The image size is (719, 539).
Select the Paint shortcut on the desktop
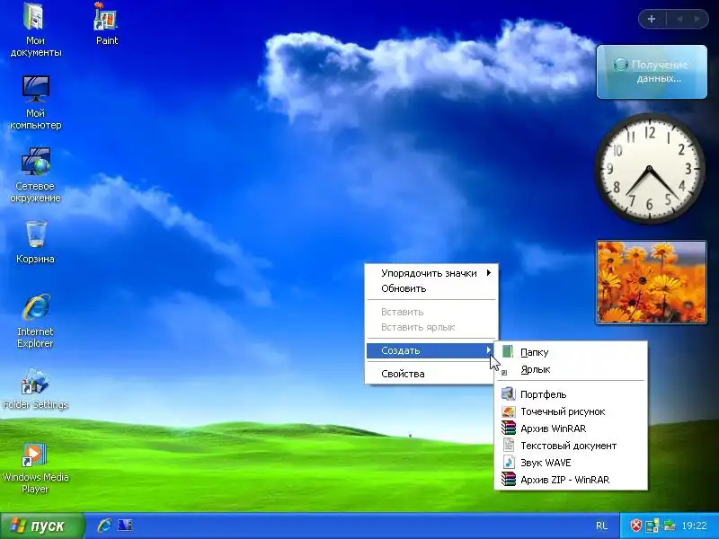click(107, 24)
